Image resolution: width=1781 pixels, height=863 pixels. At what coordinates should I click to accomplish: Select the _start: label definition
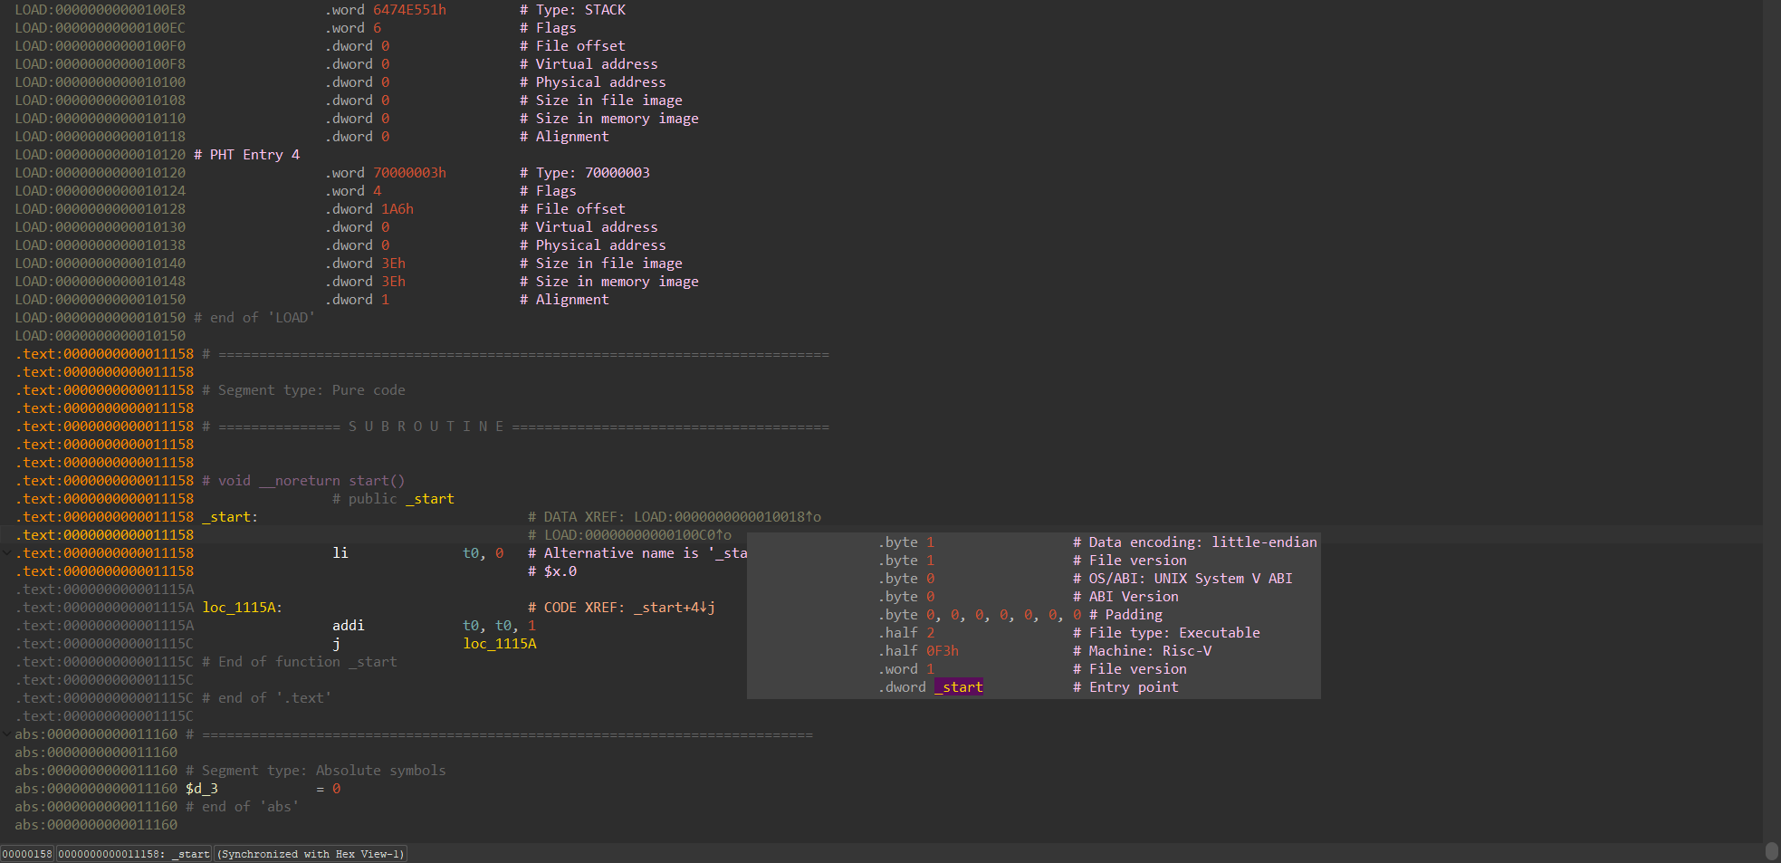229,517
